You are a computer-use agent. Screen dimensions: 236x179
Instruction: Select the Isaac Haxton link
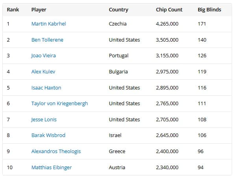point(46,88)
